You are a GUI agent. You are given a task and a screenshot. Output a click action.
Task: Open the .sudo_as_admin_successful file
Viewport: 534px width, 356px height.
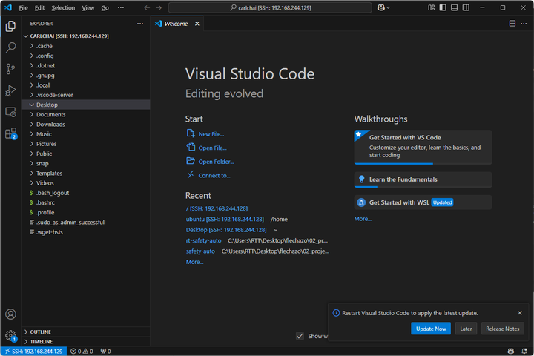coord(85,222)
